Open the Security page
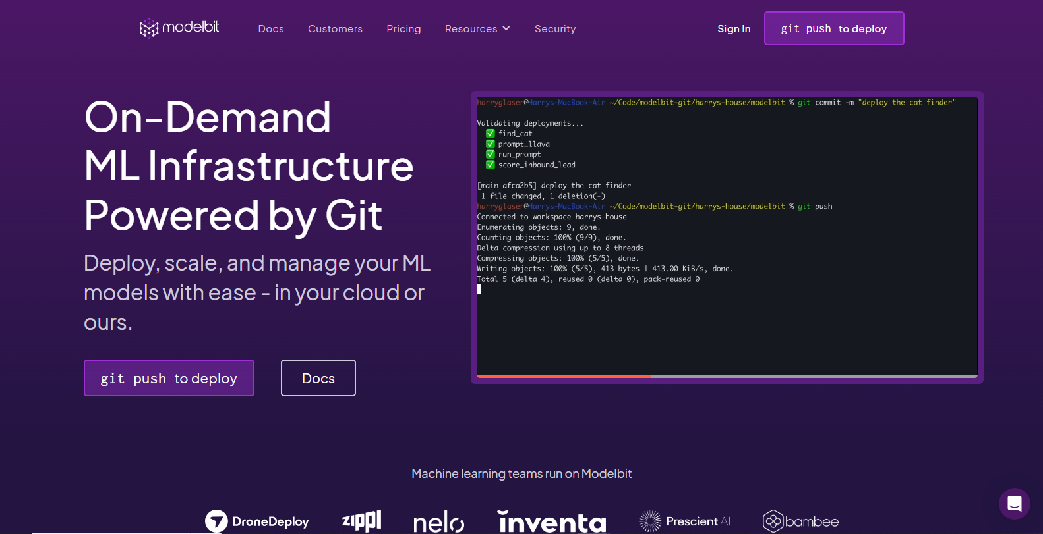 pos(555,29)
